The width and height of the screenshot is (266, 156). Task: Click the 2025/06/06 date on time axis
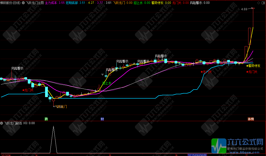(x=197, y=154)
